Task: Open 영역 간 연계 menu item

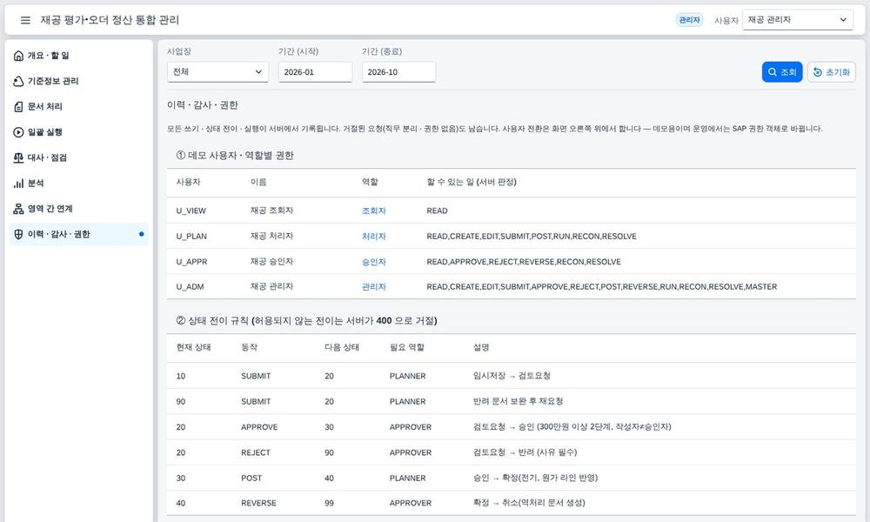Action: (x=79, y=209)
